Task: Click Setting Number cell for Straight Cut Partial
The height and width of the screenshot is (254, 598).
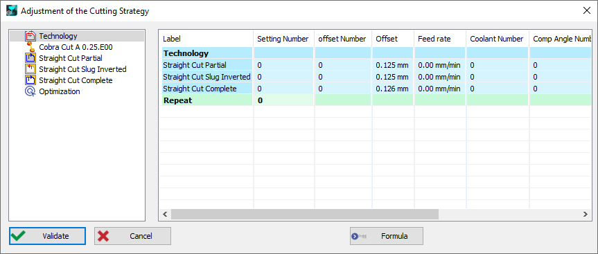Action: click(283, 65)
